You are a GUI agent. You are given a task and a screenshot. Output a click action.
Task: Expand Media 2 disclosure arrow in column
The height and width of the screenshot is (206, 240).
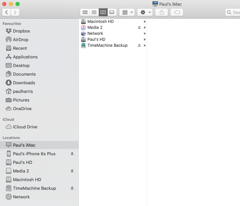point(145,28)
